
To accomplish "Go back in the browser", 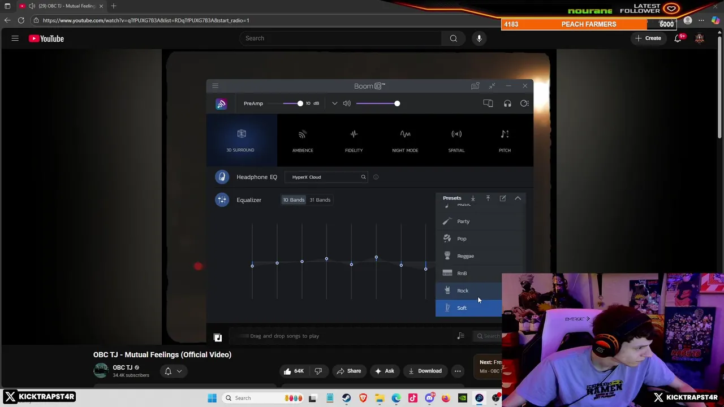I will pos(7,20).
